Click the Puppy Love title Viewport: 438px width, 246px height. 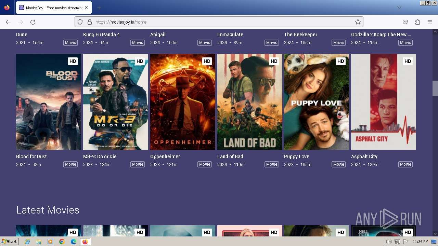pos(297,156)
